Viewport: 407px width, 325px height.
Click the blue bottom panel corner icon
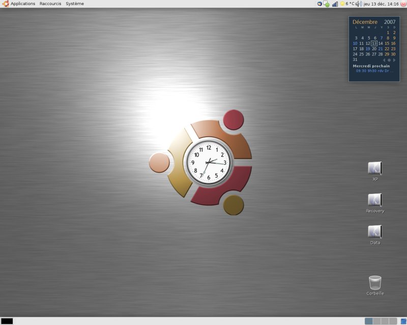click(403, 321)
